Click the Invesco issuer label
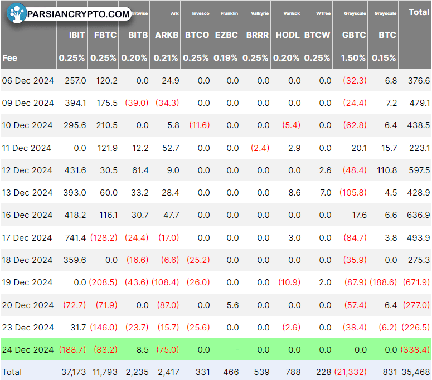 pos(201,13)
